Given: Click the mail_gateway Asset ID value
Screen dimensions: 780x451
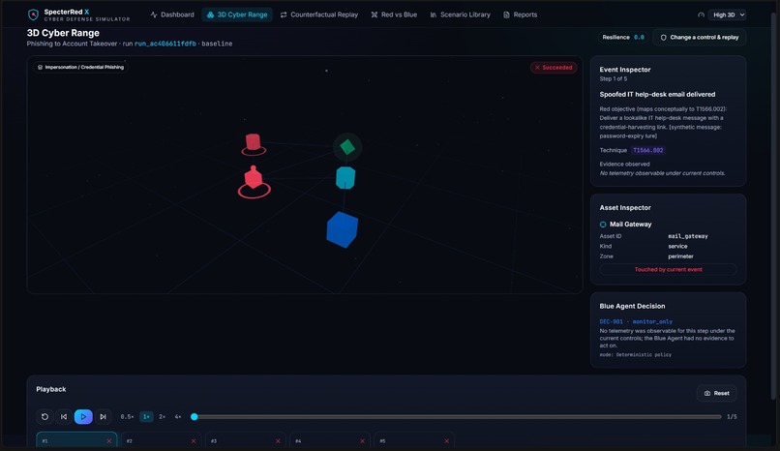Looking at the screenshot, I should point(688,236).
